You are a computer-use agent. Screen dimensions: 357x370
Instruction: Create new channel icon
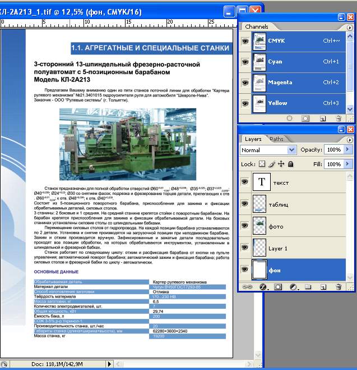pos(323,118)
